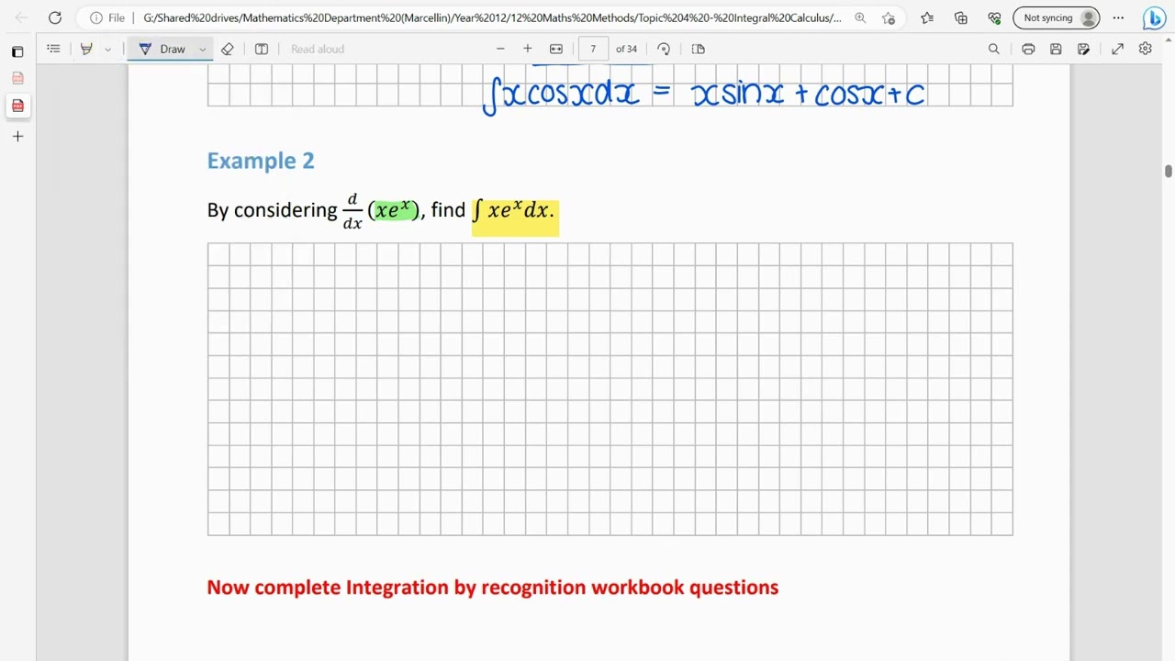The width and height of the screenshot is (1175, 661).
Task: Select the active PDF vertical tab
Action: [x=17, y=106]
